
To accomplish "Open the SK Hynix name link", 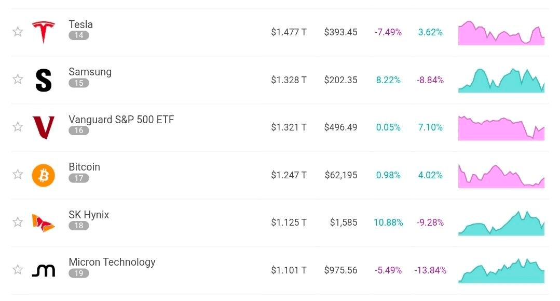I will pos(89,215).
